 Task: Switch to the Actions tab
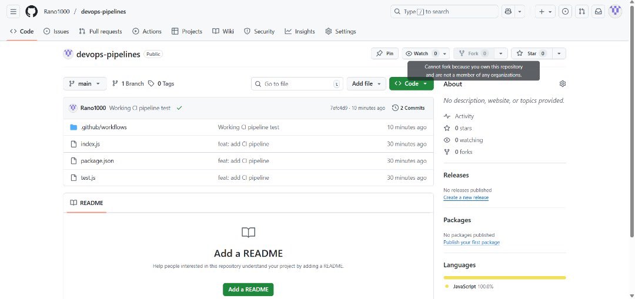coord(147,31)
